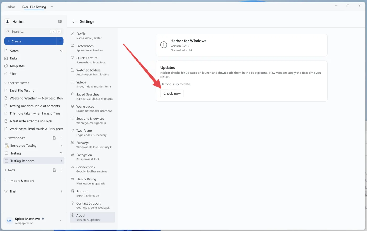Open Two-factor settings

92,133
